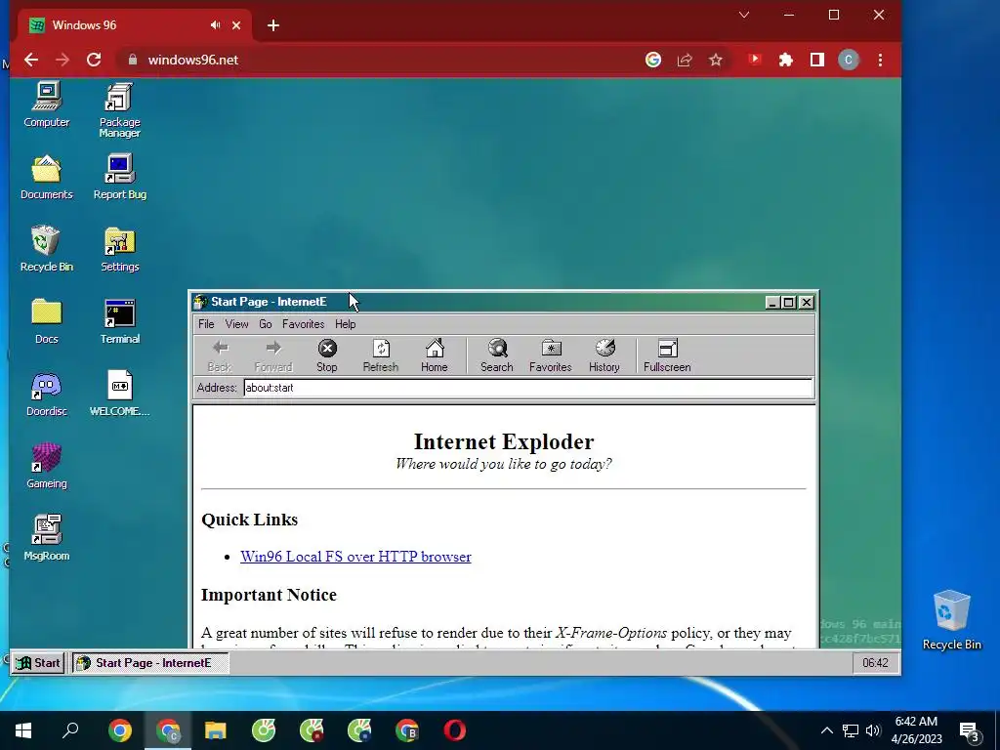
Task: Open the Docs folder icon
Action: tap(47, 321)
